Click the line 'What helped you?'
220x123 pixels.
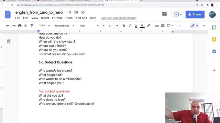coord(51,83)
